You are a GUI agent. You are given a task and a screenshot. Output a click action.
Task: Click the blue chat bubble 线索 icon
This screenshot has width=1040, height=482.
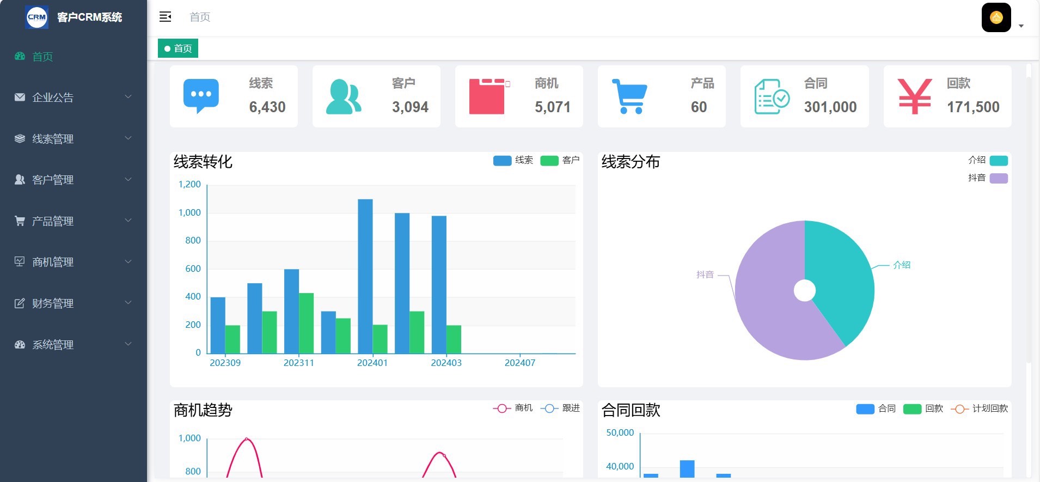tap(201, 95)
